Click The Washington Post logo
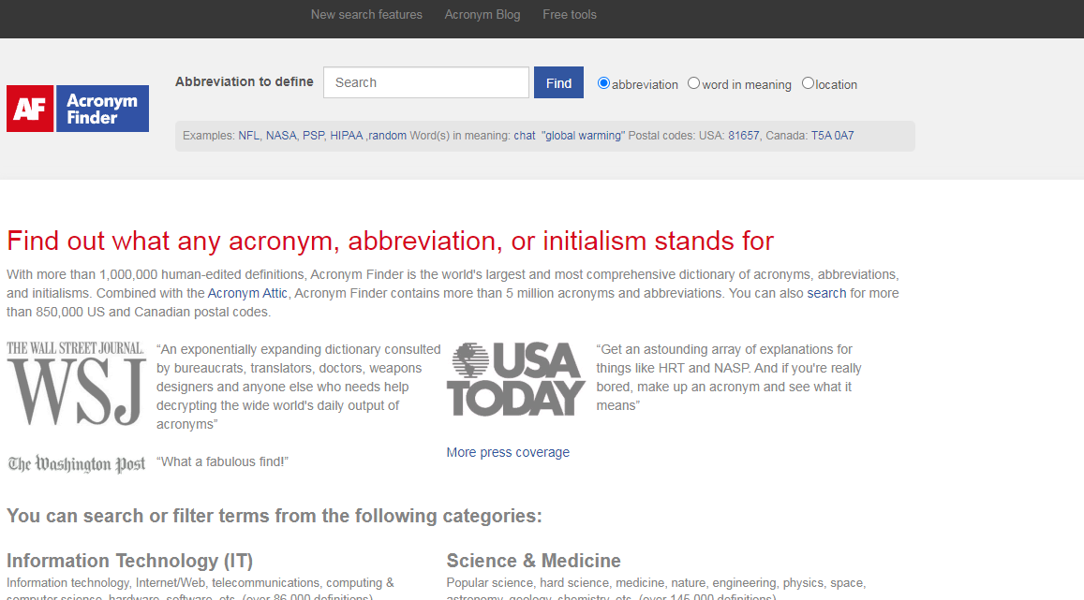This screenshot has width=1084, height=600. 76,464
